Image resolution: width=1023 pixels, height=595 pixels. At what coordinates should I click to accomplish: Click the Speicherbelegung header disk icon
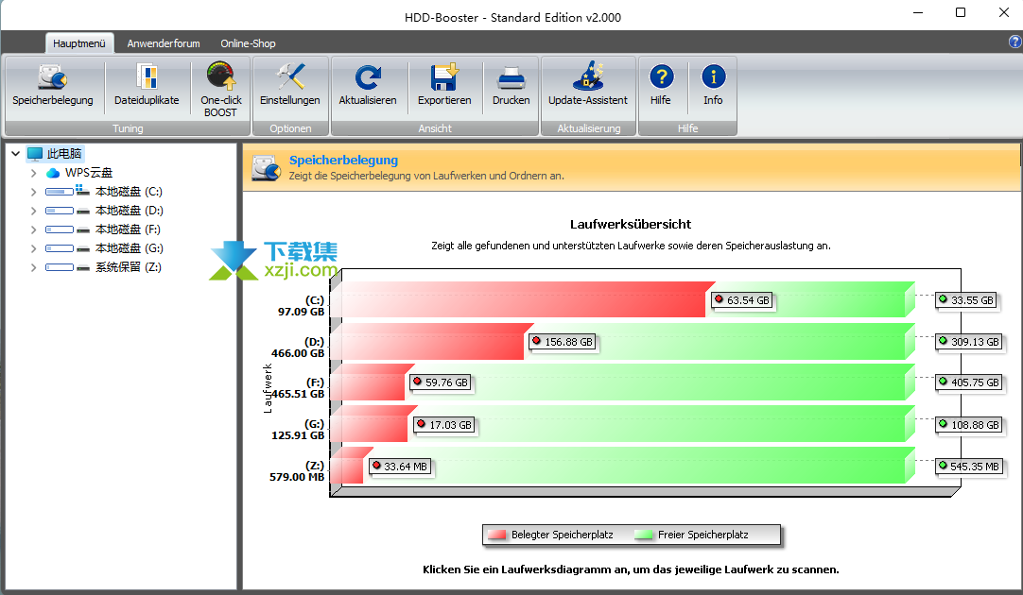click(267, 168)
